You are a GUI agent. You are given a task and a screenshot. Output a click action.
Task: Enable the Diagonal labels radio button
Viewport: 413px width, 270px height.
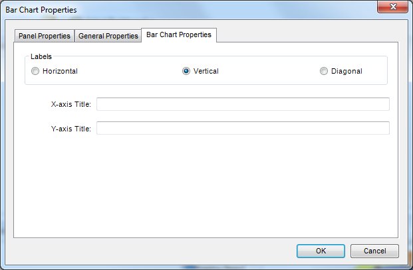pos(324,72)
